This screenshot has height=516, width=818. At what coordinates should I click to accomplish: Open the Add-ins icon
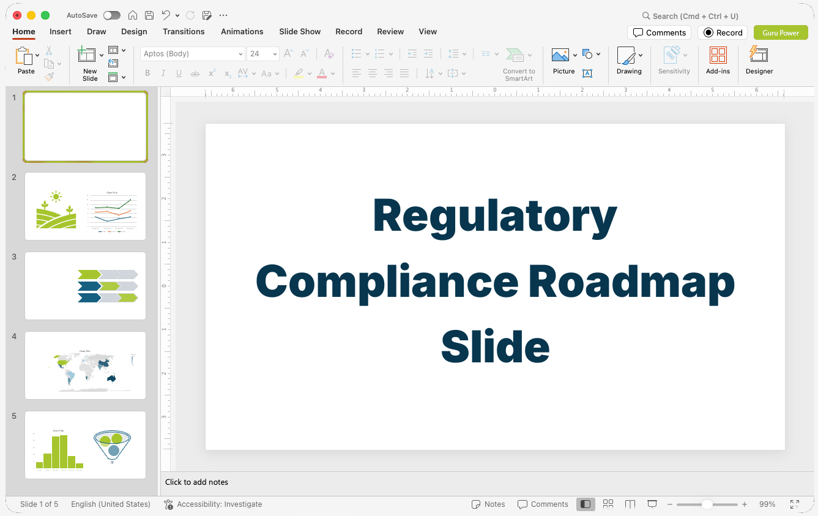[x=718, y=55]
